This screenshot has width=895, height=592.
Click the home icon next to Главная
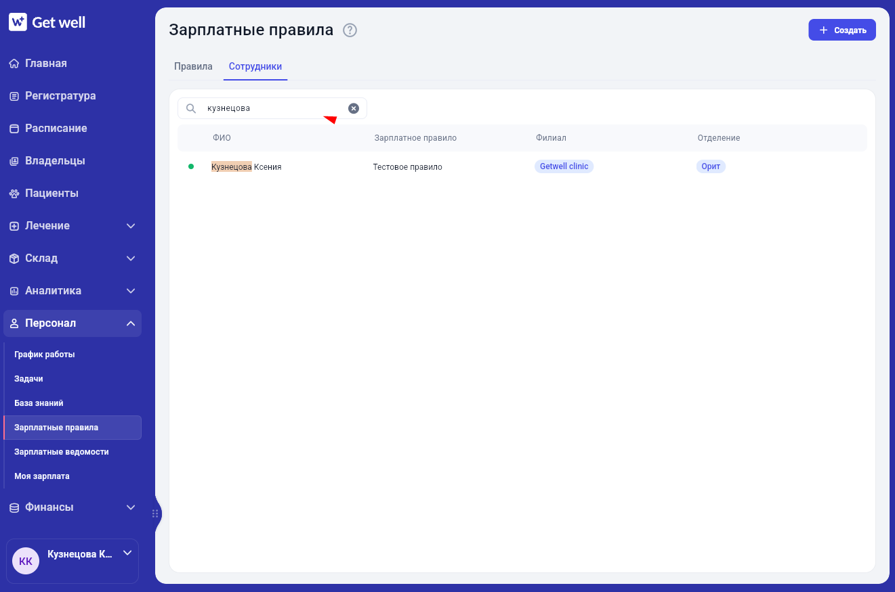coord(14,64)
